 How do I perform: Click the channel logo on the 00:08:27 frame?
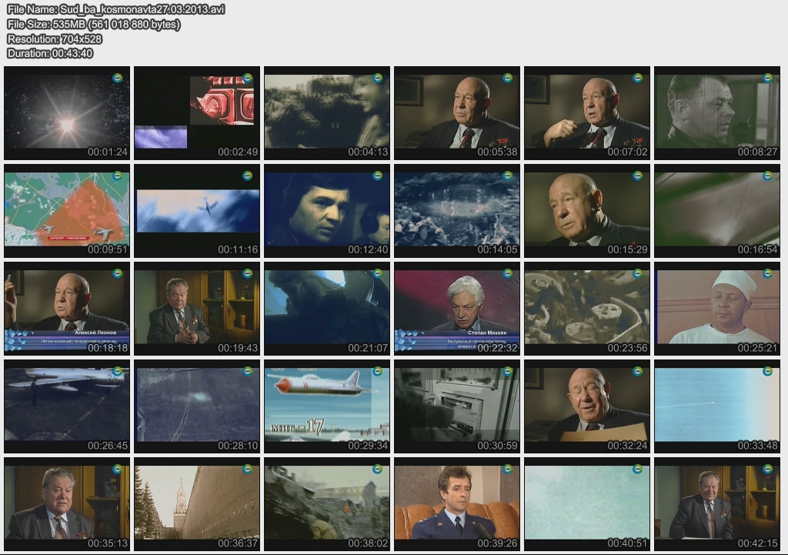[767, 78]
